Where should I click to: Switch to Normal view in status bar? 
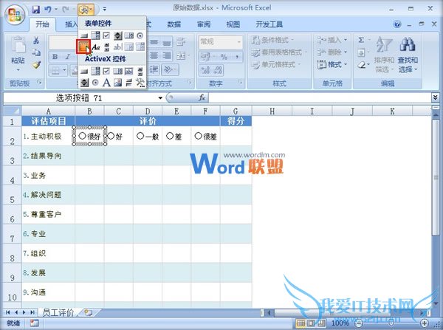(x=301, y=323)
